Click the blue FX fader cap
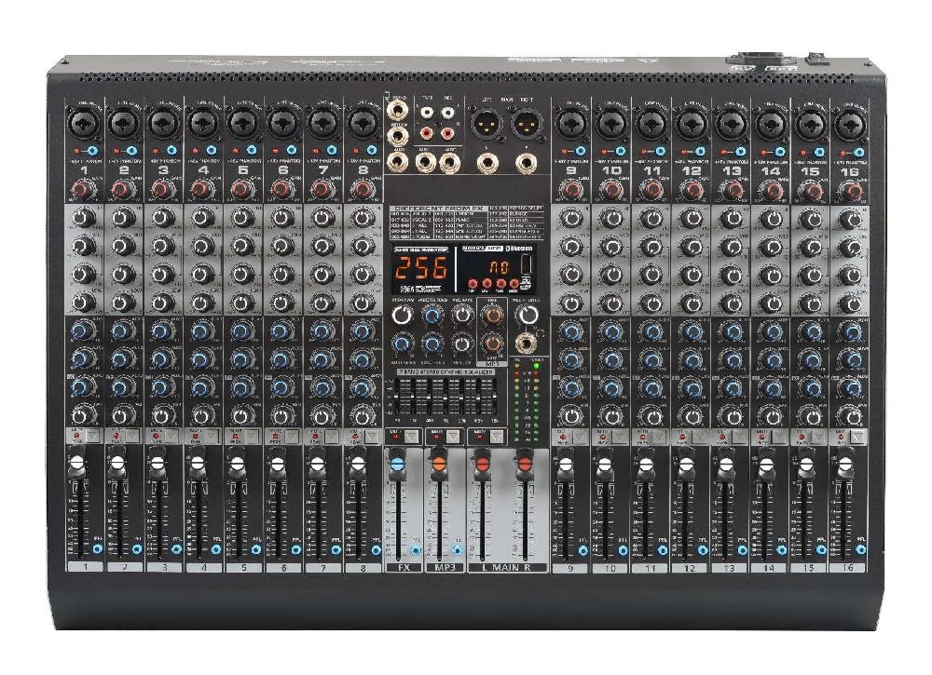Screen dimensions: 932x675 (398, 463)
